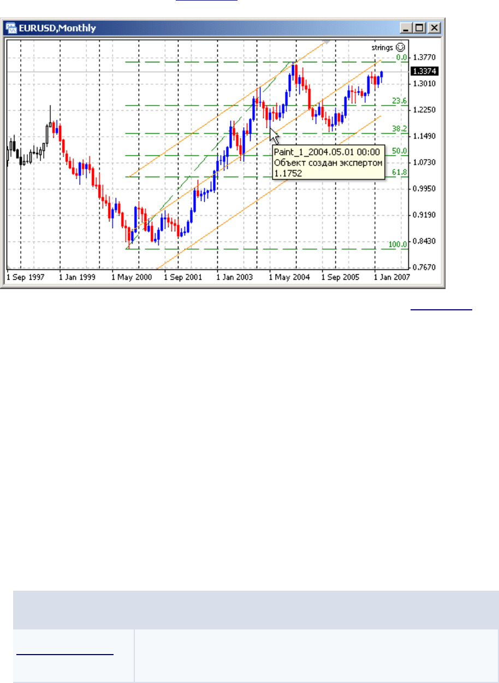Click the '1 Sep 1997' date label
The width and height of the screenshot is (499, 683).
[26, 278]
